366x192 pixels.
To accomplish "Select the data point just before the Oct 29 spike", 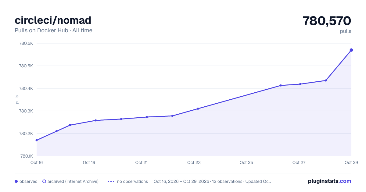I will point(326,80).
